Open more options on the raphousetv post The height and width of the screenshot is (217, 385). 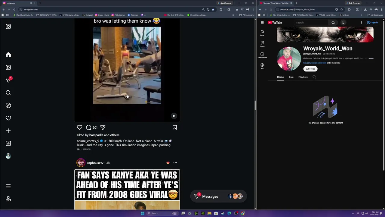pos(175,163)
